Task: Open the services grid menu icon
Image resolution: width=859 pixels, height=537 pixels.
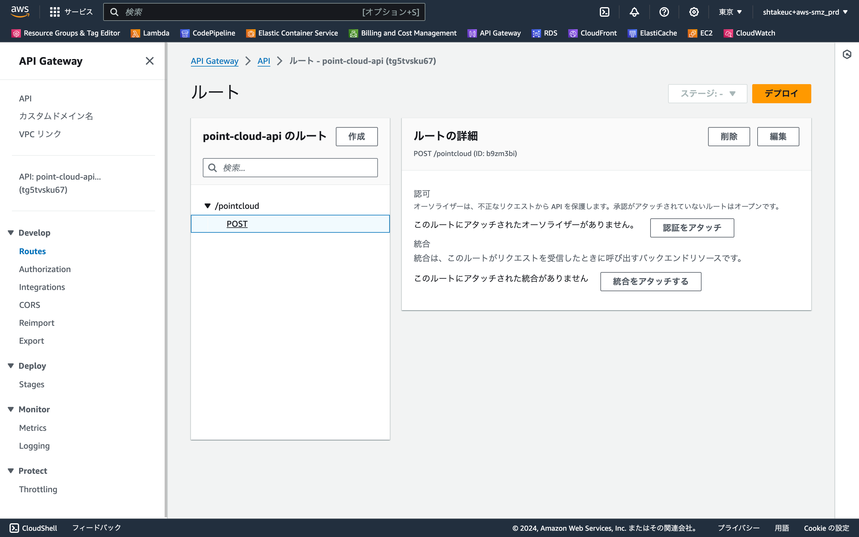Action: tap(55, 12)
